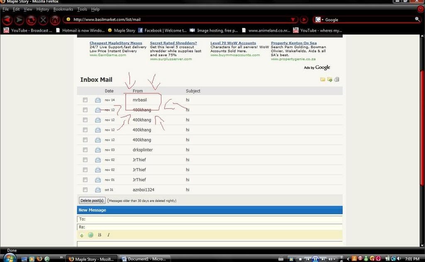The width and height of the screenshot is (425, 262).
Task: Click the green down-arrow icon in message toolbar
Action: [x=82, y=235]
